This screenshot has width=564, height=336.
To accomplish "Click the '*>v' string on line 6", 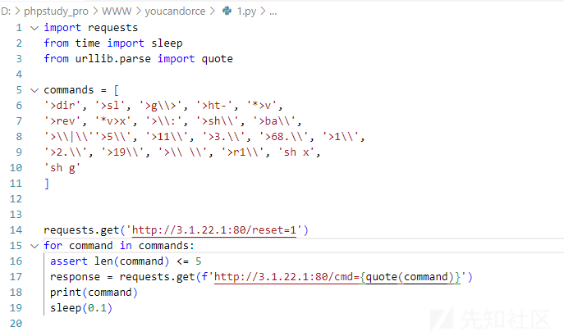I will tap(262, 106).
